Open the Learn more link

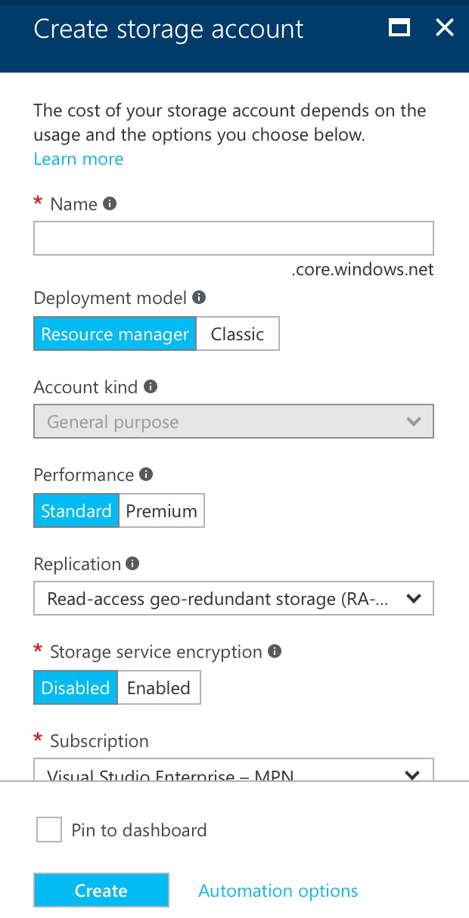click(78, 159)
